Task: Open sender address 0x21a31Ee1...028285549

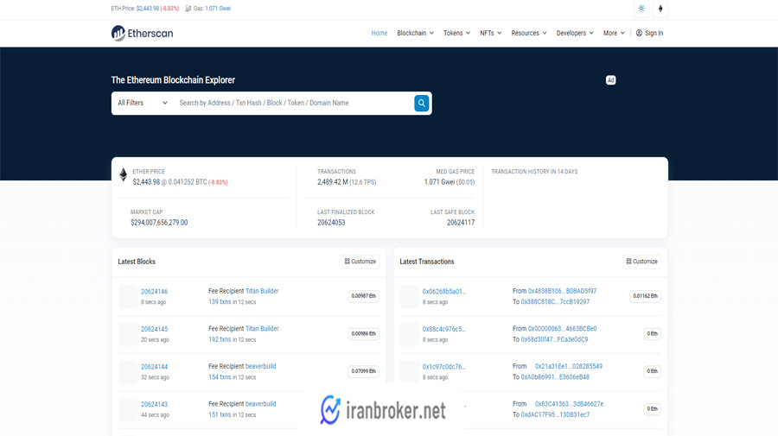Action: tap(569, 366)
